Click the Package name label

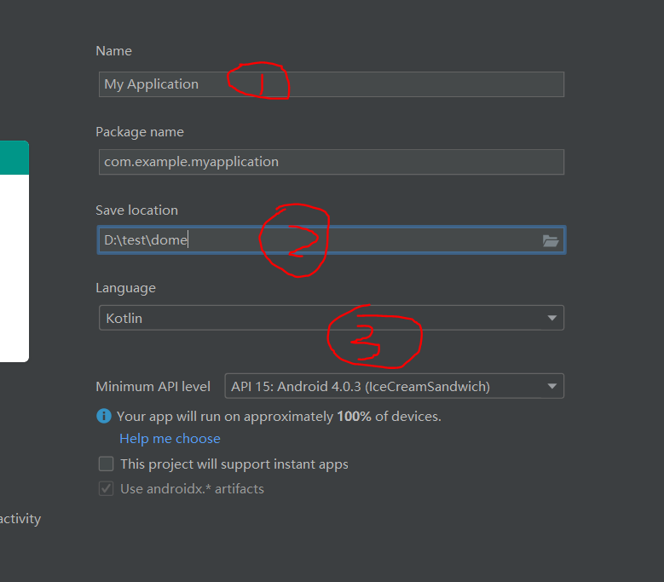pyautogui.click(x=140, y=132)
